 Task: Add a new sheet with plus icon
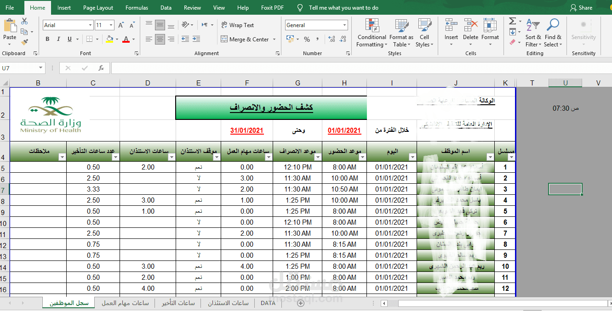point(301,303)
